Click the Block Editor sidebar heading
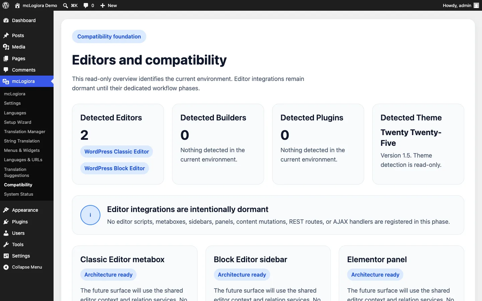 [250, 260]
